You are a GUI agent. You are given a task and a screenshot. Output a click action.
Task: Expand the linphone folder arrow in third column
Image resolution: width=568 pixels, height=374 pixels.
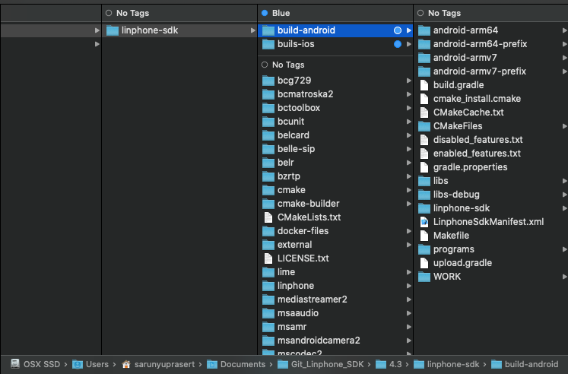(x=408, y=286)
